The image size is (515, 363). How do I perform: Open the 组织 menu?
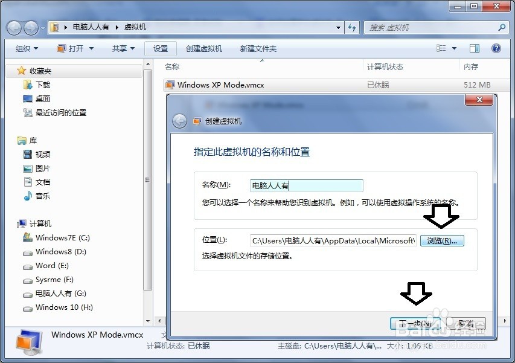pyautogui.click(x=27, y=48)
